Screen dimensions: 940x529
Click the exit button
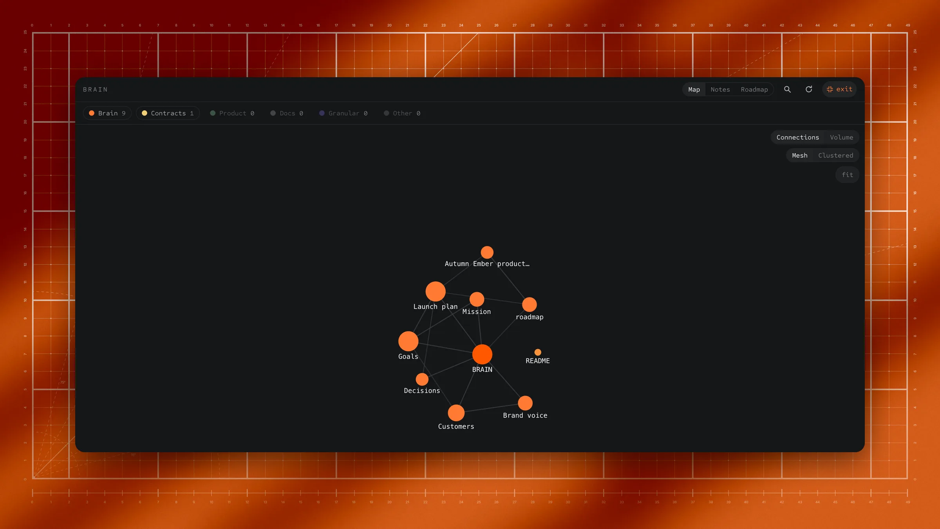839,89
